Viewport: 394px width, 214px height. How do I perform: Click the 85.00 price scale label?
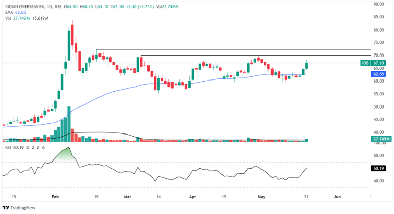(378, 16)
